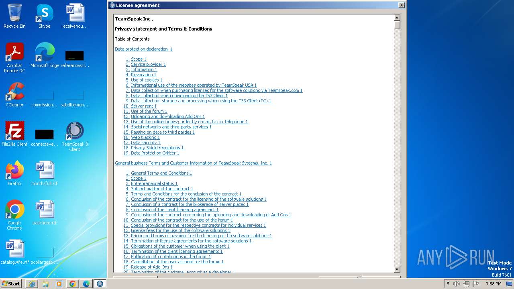Open the Data protection declaration link
514x289 pixels.
coord(143,49)
